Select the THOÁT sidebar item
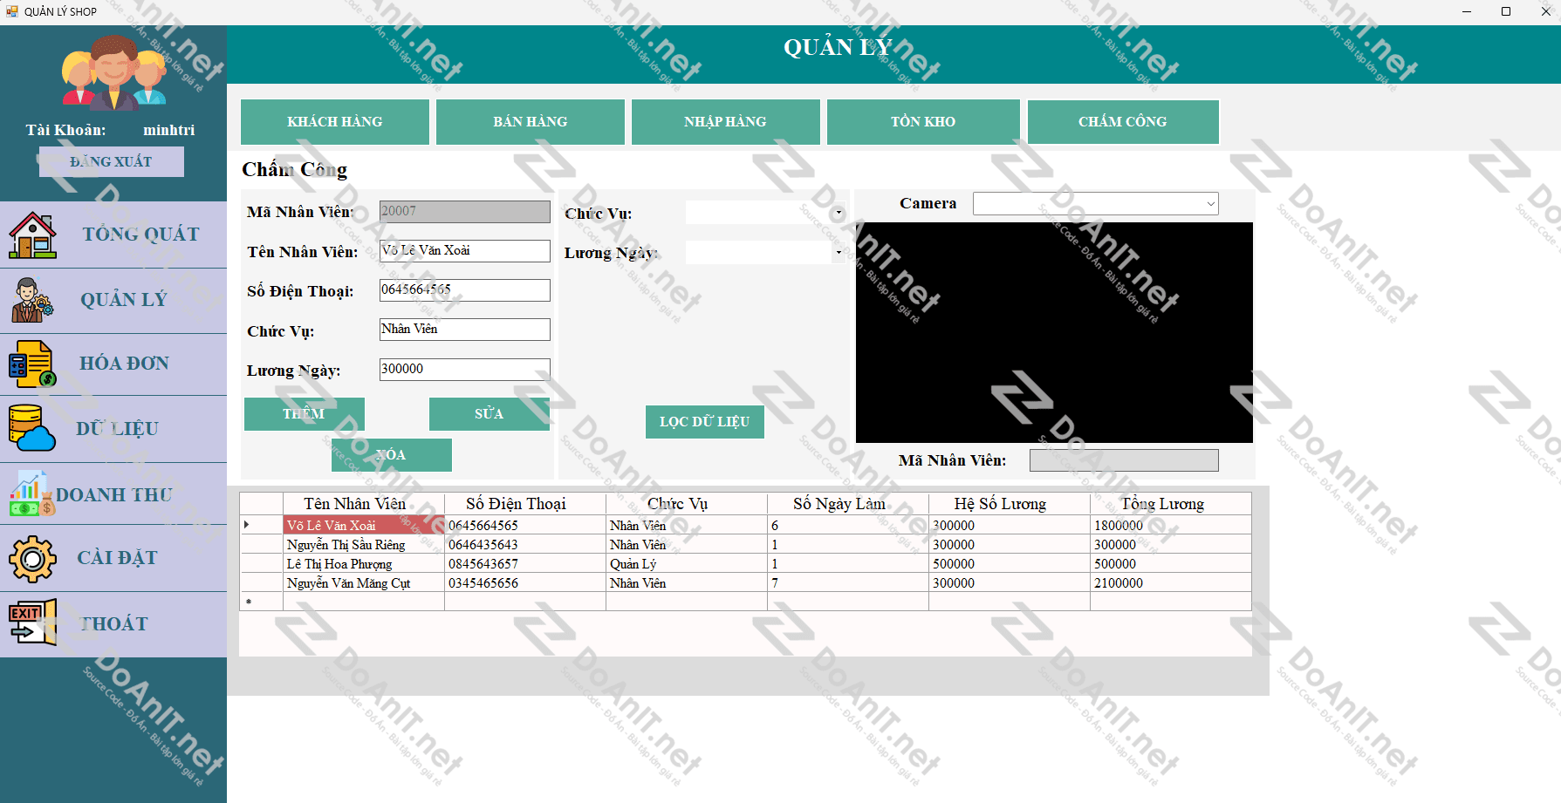Image resolution: width=1561 pixels, height=803 pixels. [113, 624]
